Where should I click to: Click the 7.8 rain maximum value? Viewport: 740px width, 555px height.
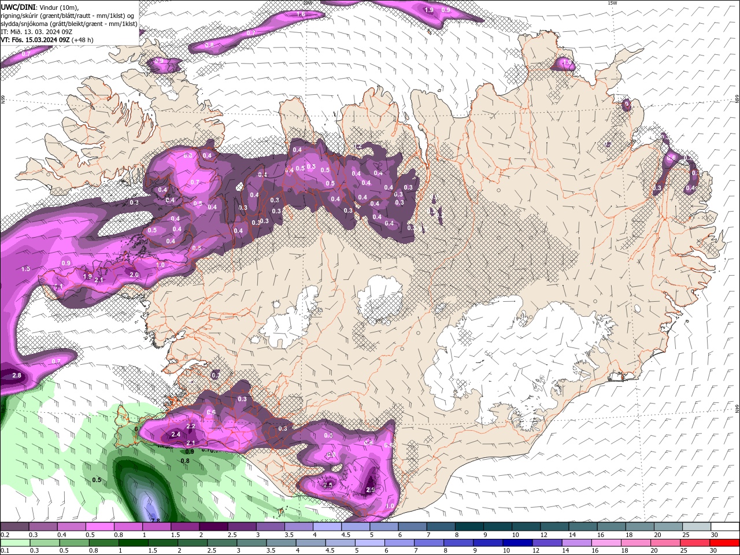(x=155, y=520)
